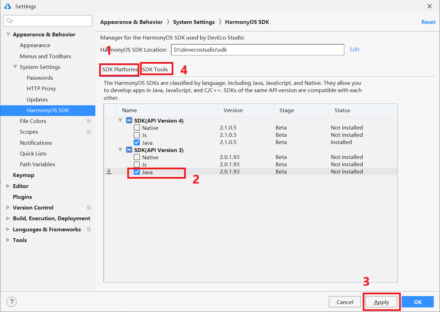Expand the Editor settings node
The width and height of the screenshot is (440, 312).
(8, 186)
